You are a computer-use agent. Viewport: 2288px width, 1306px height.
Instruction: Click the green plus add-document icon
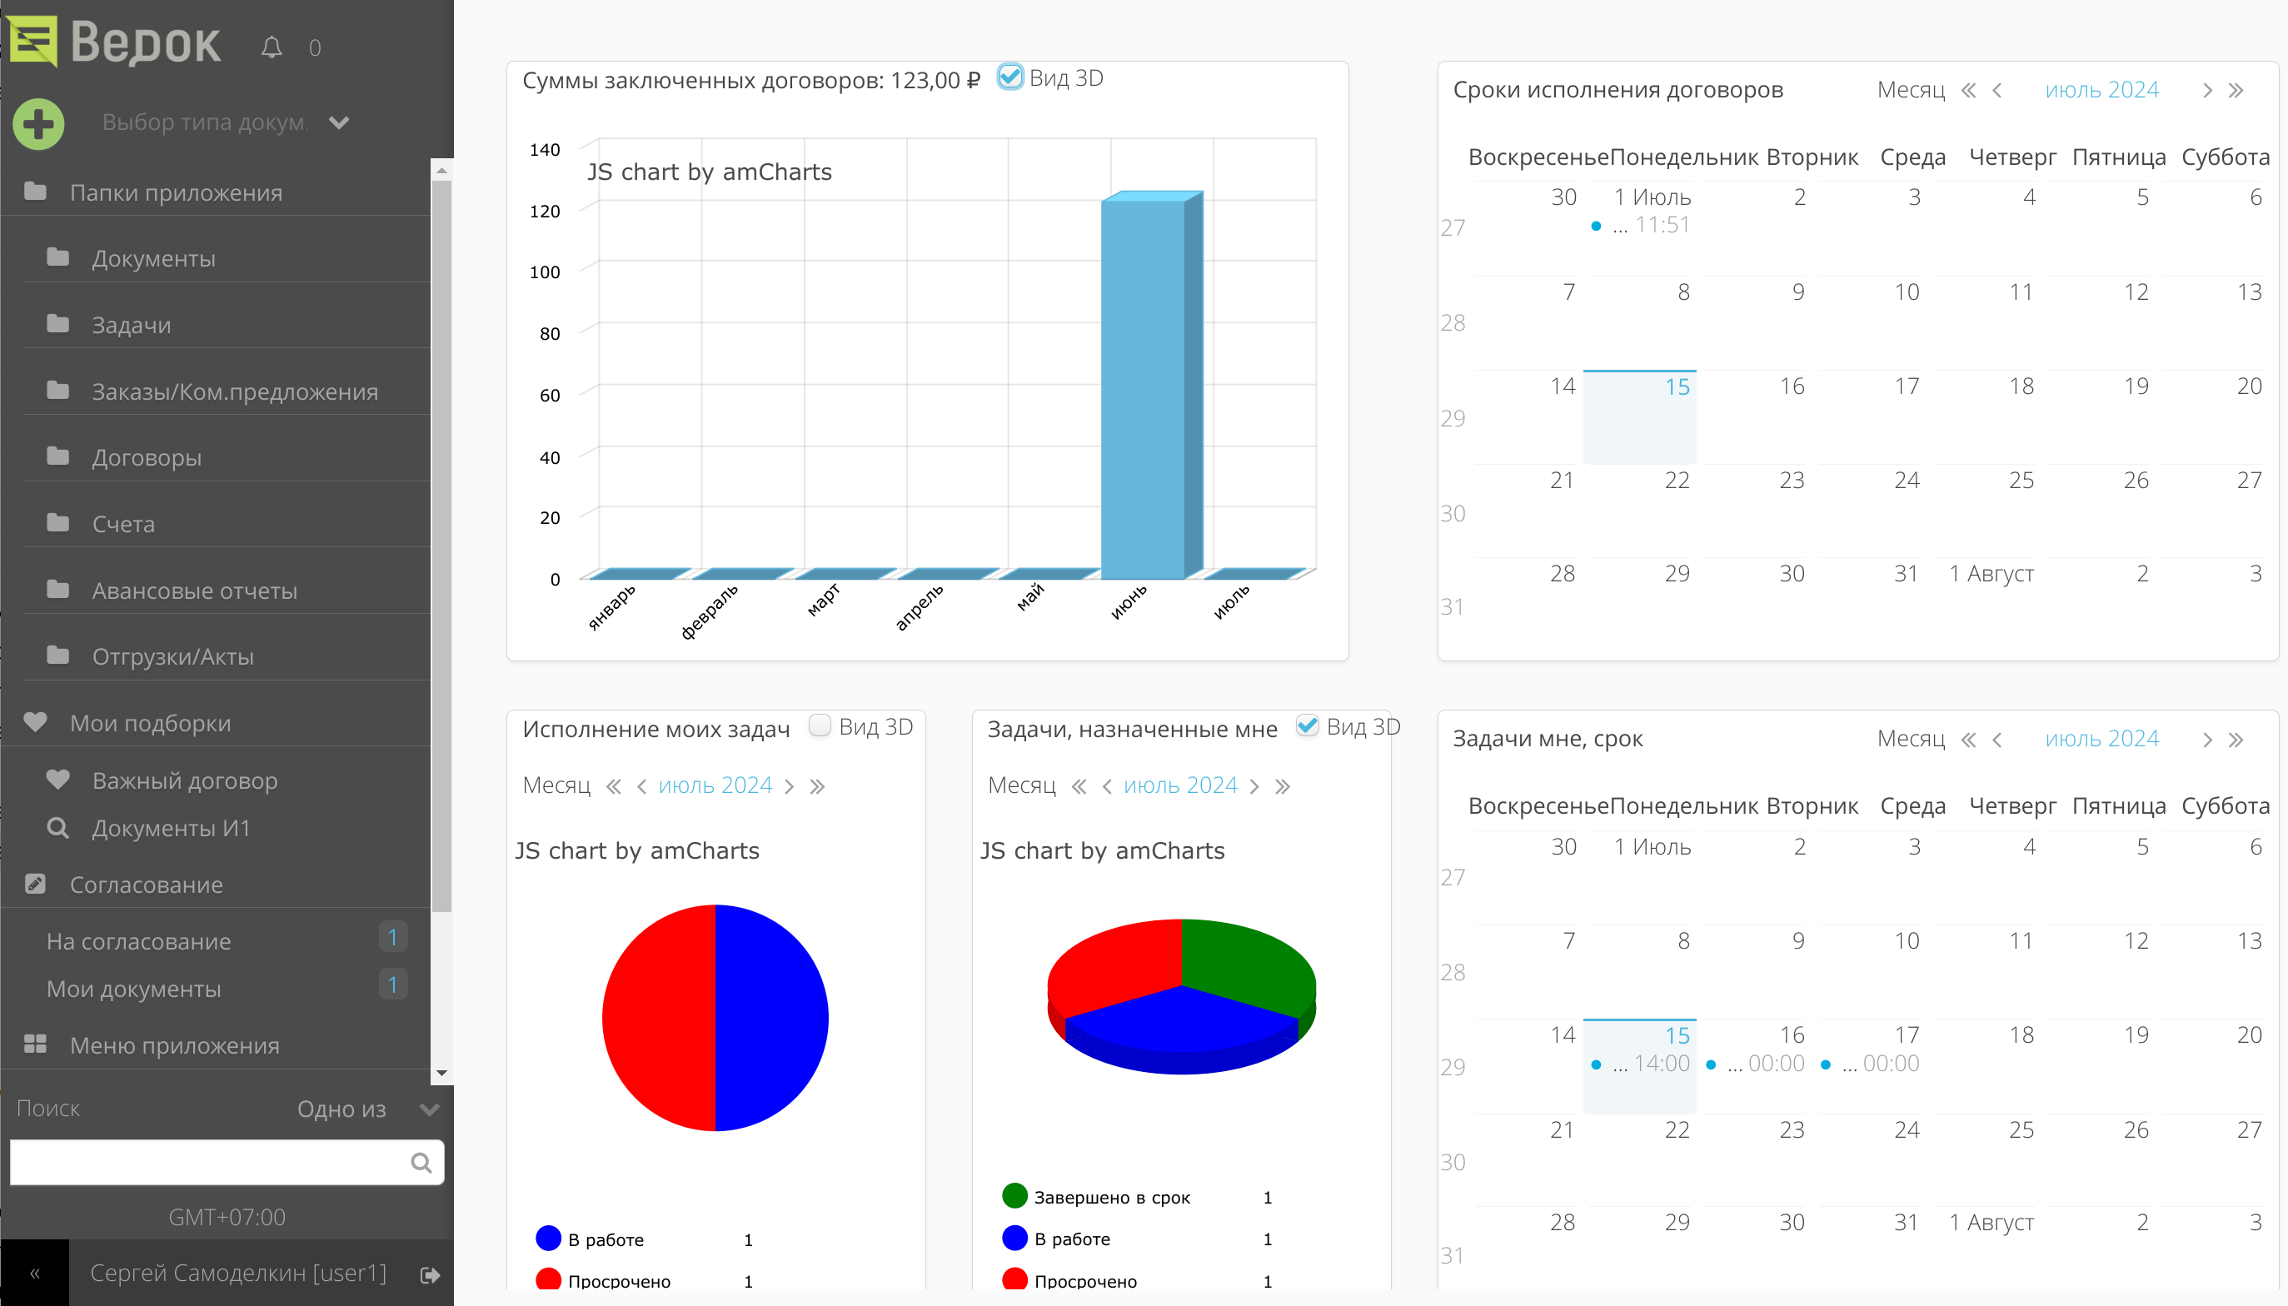pos(38,123)
